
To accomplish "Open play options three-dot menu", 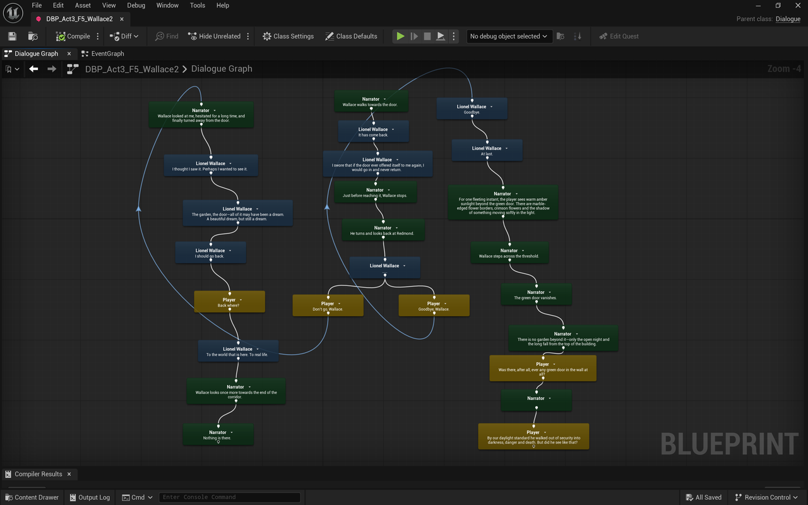I will click(x=453, y=36).
